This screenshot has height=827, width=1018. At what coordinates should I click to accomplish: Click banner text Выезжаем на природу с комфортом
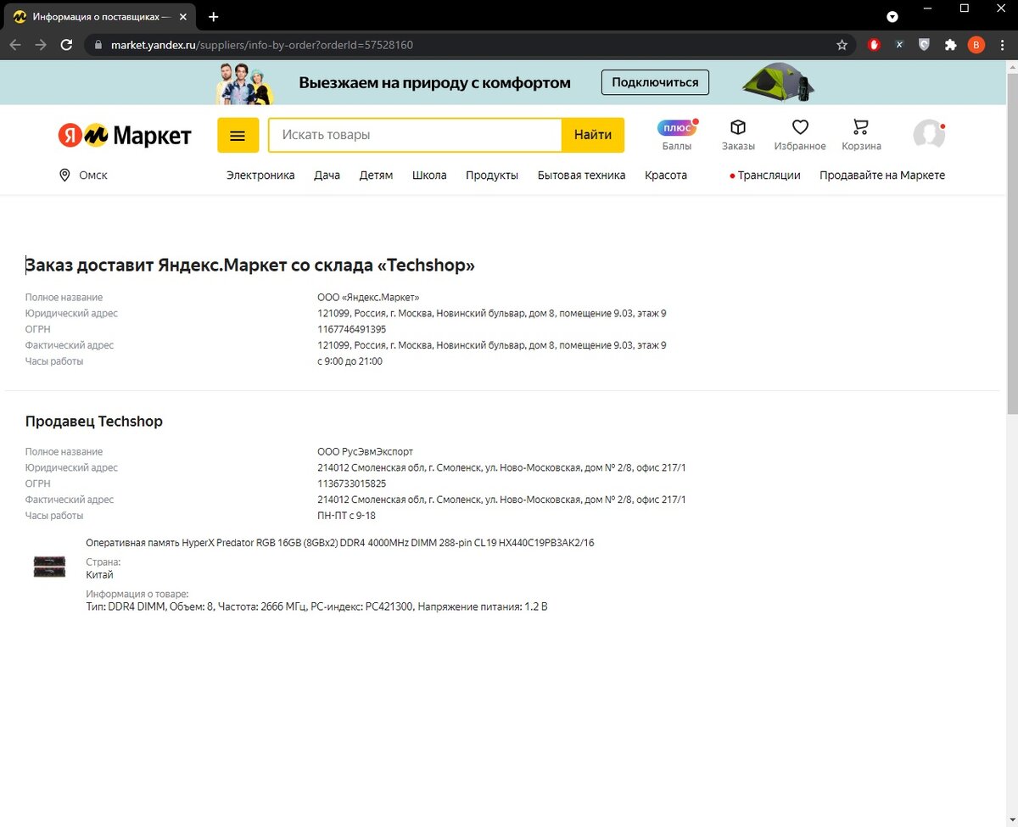pyautogui.click(x=434, y=82)
